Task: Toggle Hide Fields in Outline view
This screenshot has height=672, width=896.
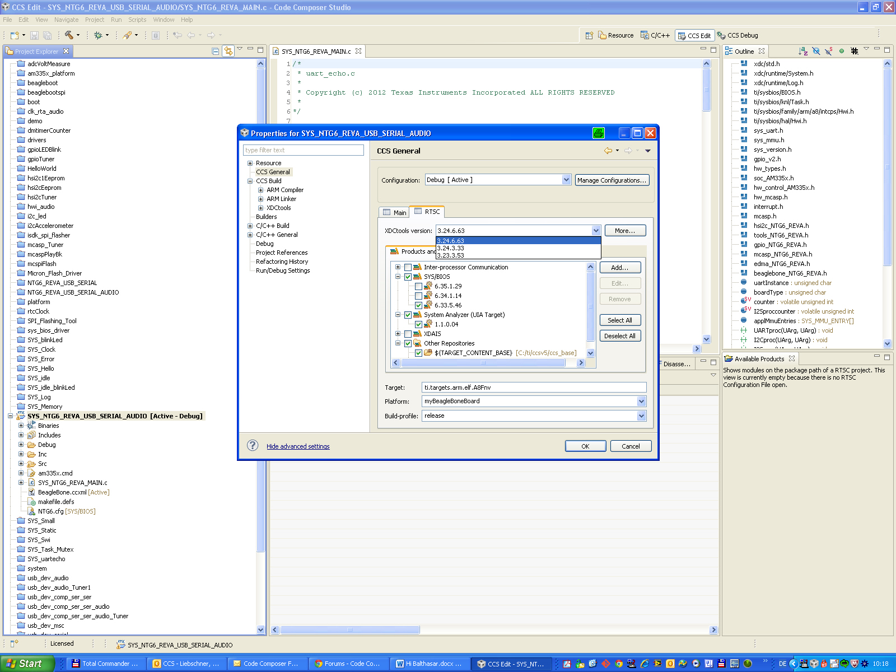Action: 816,51
